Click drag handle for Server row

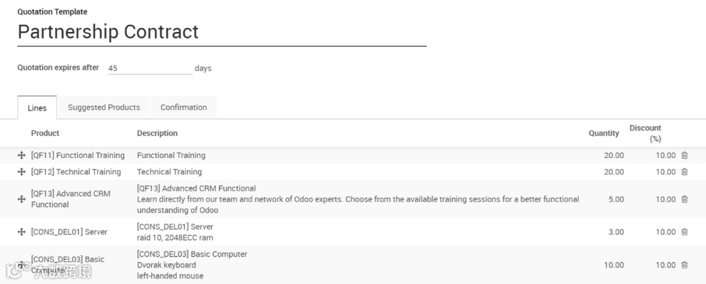(22, 232)
